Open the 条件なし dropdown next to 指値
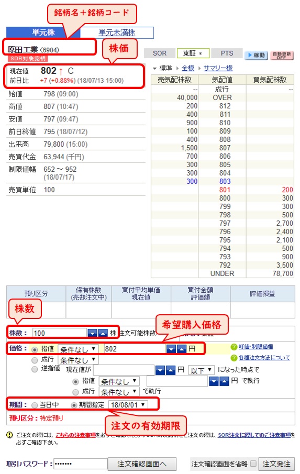Viewport: 300px width, 474px height. pos(77,349)
